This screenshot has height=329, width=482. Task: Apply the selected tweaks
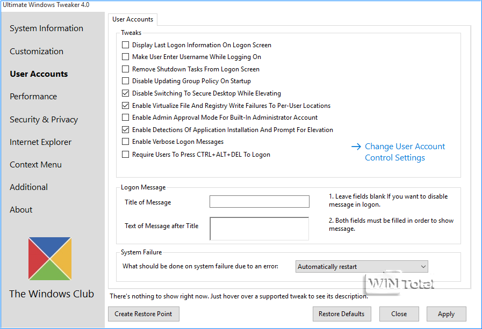(447, 314)
